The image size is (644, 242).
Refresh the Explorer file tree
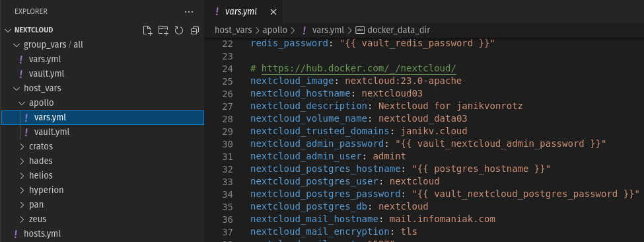pos(178,30)
